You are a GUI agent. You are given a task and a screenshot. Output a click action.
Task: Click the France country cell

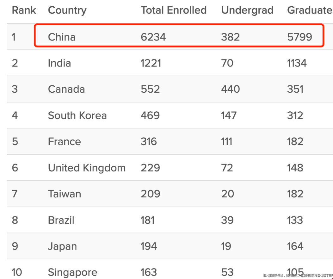point(64,141)
